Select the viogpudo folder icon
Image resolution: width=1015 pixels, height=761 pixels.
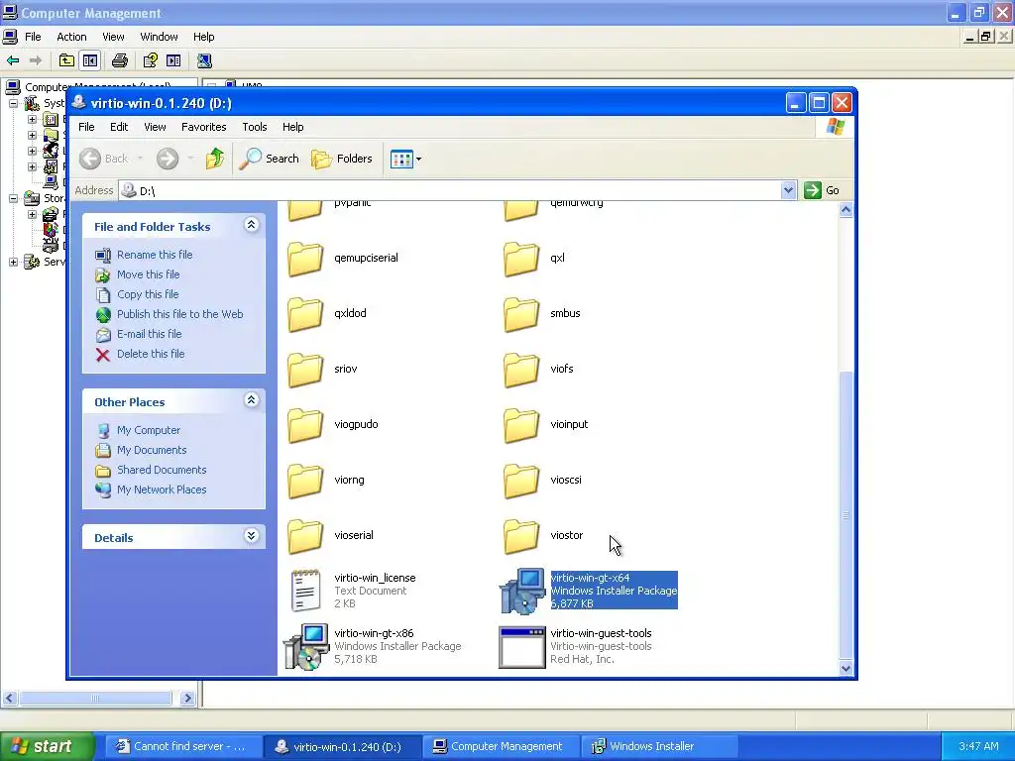pyautogui.click(x=305, y=426)
